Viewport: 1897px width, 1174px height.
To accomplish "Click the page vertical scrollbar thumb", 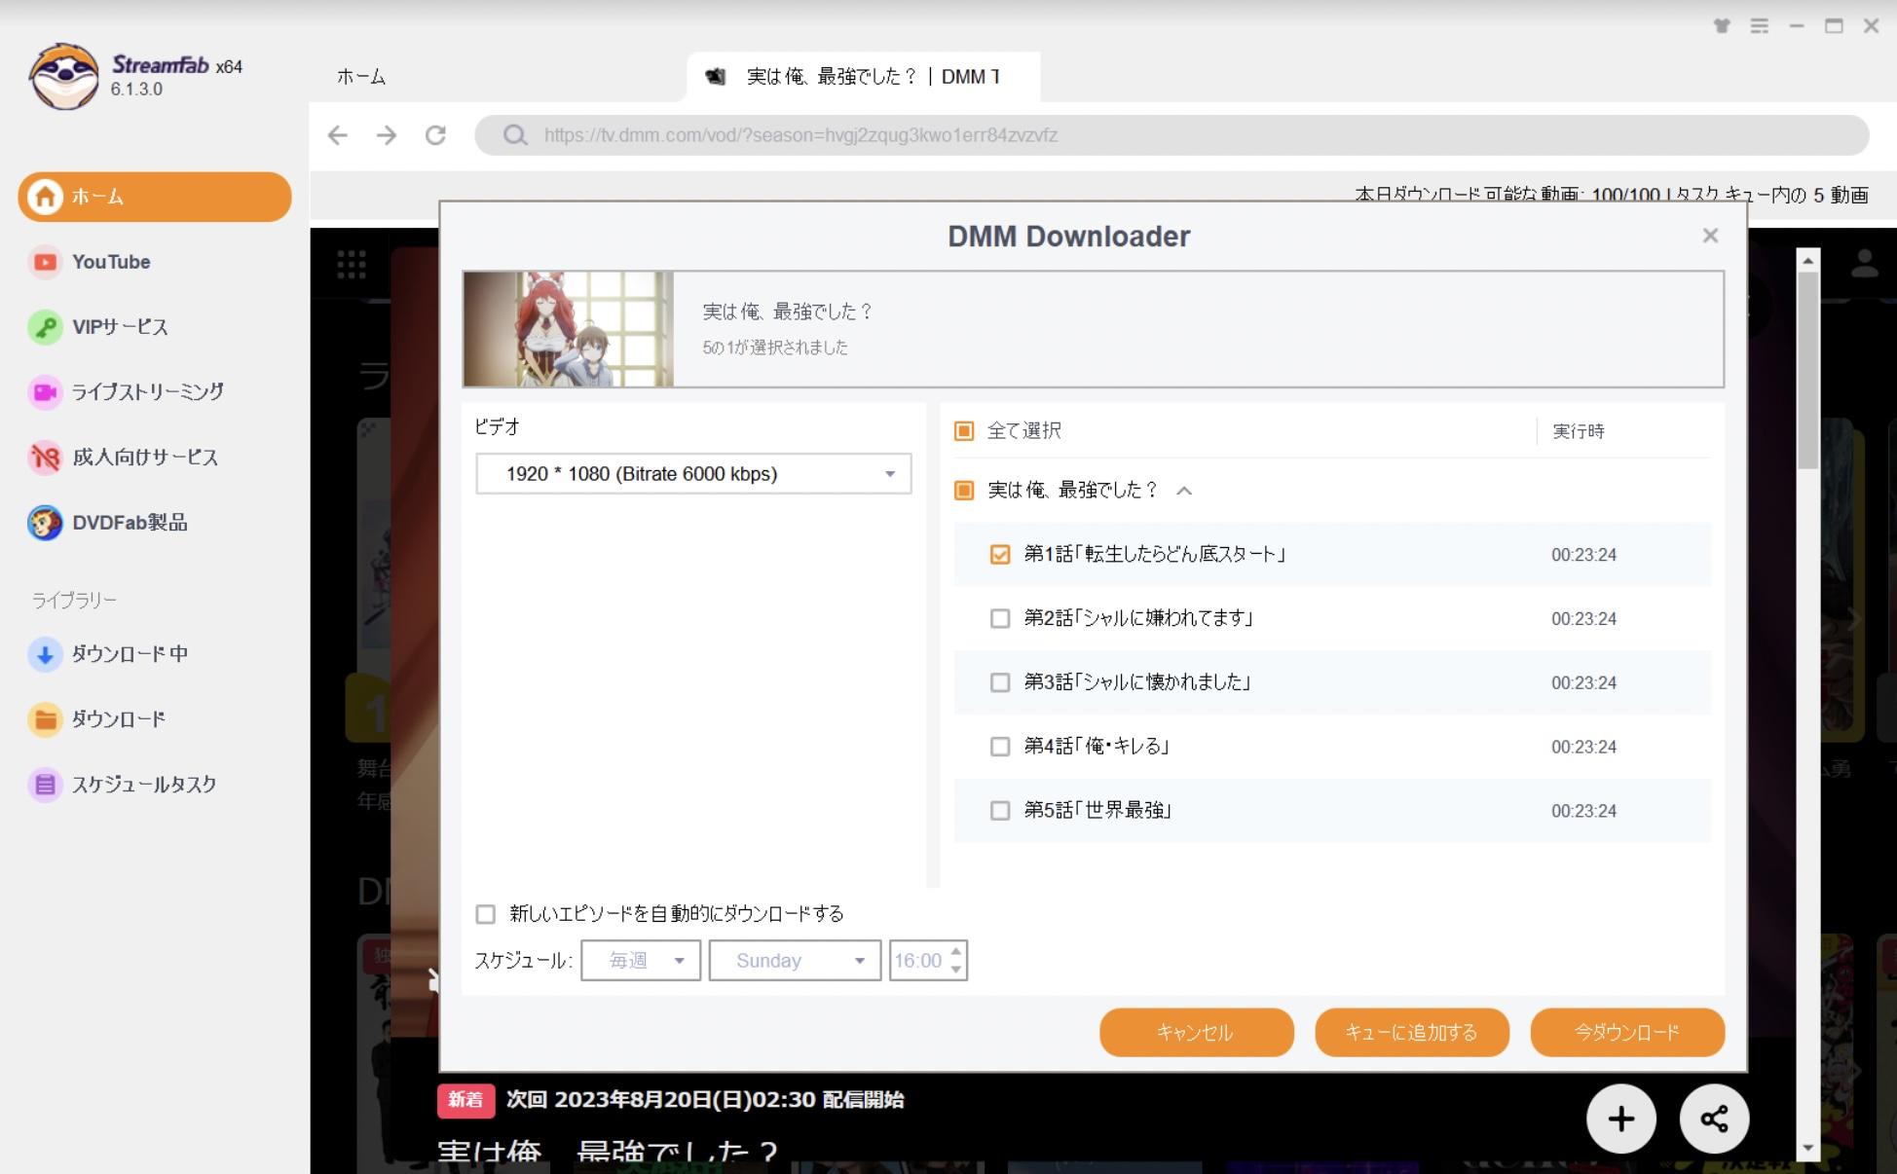I will pyautogui.click(x=1807, y=370).
